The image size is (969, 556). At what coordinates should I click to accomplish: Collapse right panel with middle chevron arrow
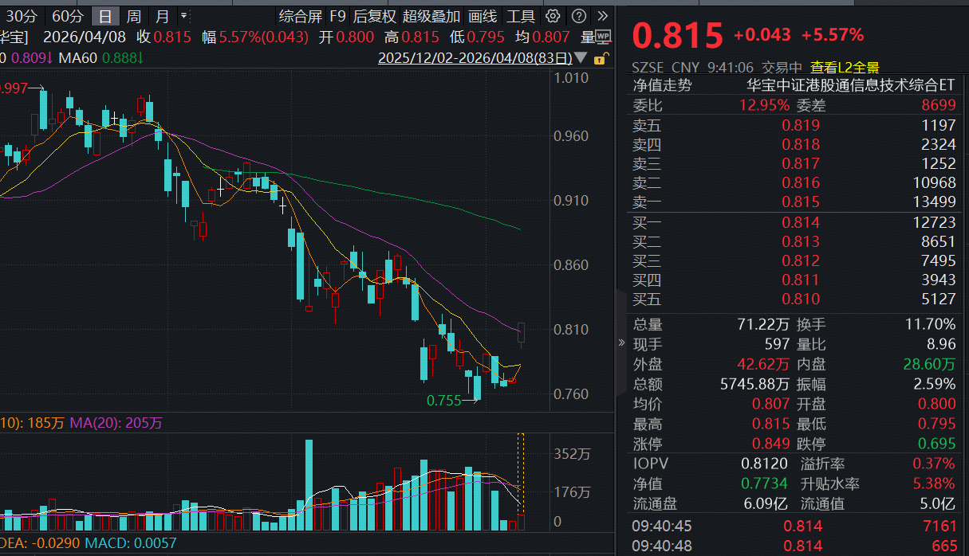621,344
